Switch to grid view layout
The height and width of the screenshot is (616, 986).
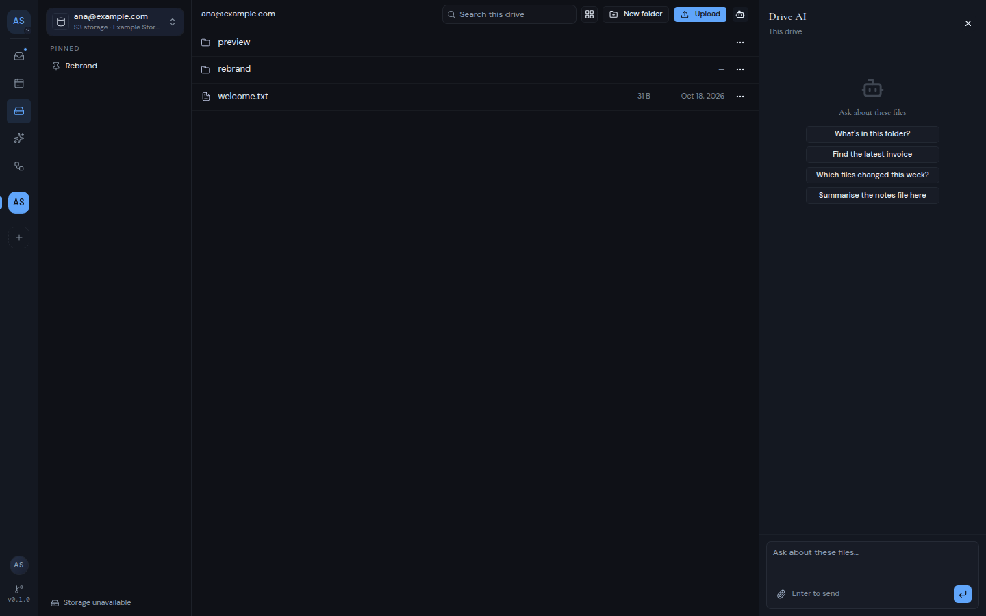pyautogui.click(x=590, y=14)
